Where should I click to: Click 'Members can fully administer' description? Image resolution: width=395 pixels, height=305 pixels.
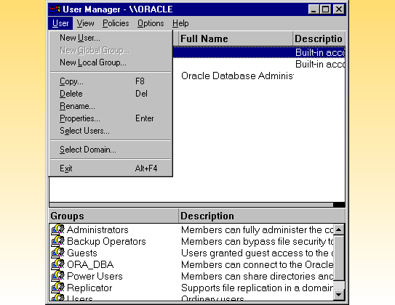tap(258, 229)
